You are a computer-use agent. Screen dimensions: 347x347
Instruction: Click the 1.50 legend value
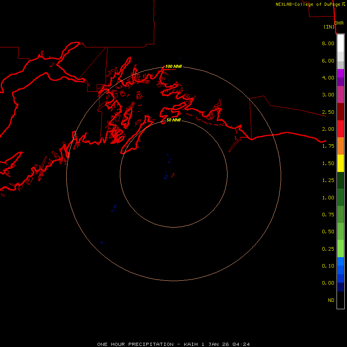pyautogui.click(x=328, y=163)
